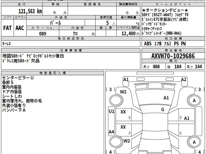Click the リサイクル預託金 header

pos(128,28)
